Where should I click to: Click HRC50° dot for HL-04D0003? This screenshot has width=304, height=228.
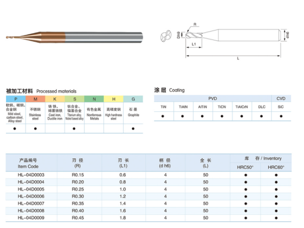[246, 175]
